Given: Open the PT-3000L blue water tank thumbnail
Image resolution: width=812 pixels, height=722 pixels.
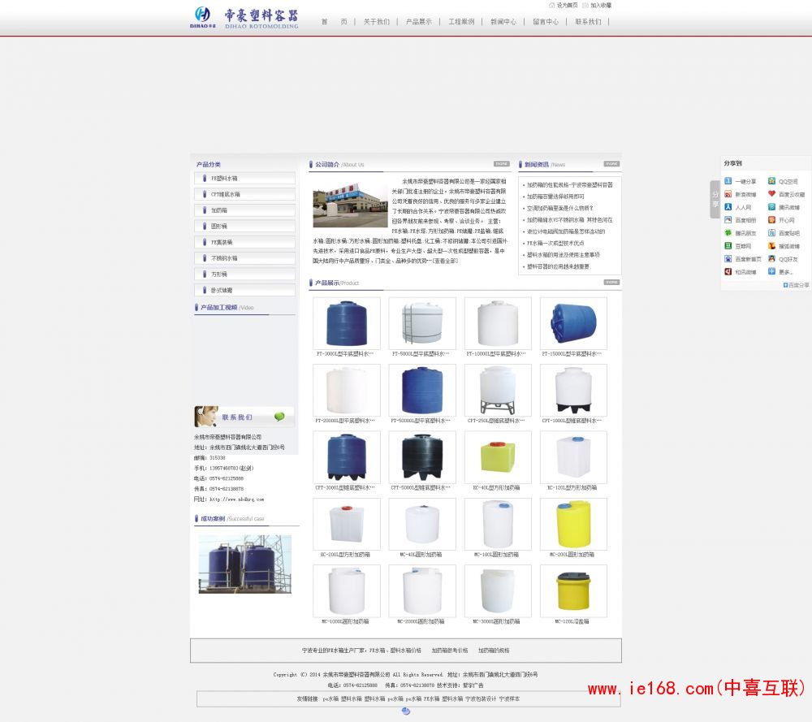Looking at the screenshot, I should click(346, 323).
